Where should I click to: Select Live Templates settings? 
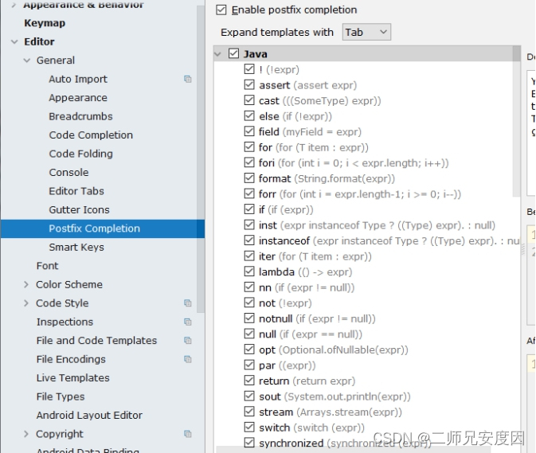point(72,378)
